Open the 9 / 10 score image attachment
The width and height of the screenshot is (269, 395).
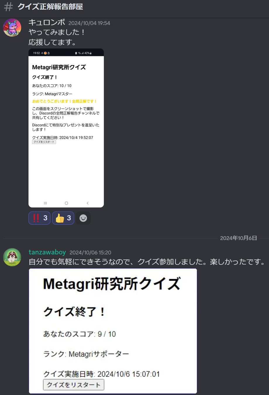tap(113, 331)
